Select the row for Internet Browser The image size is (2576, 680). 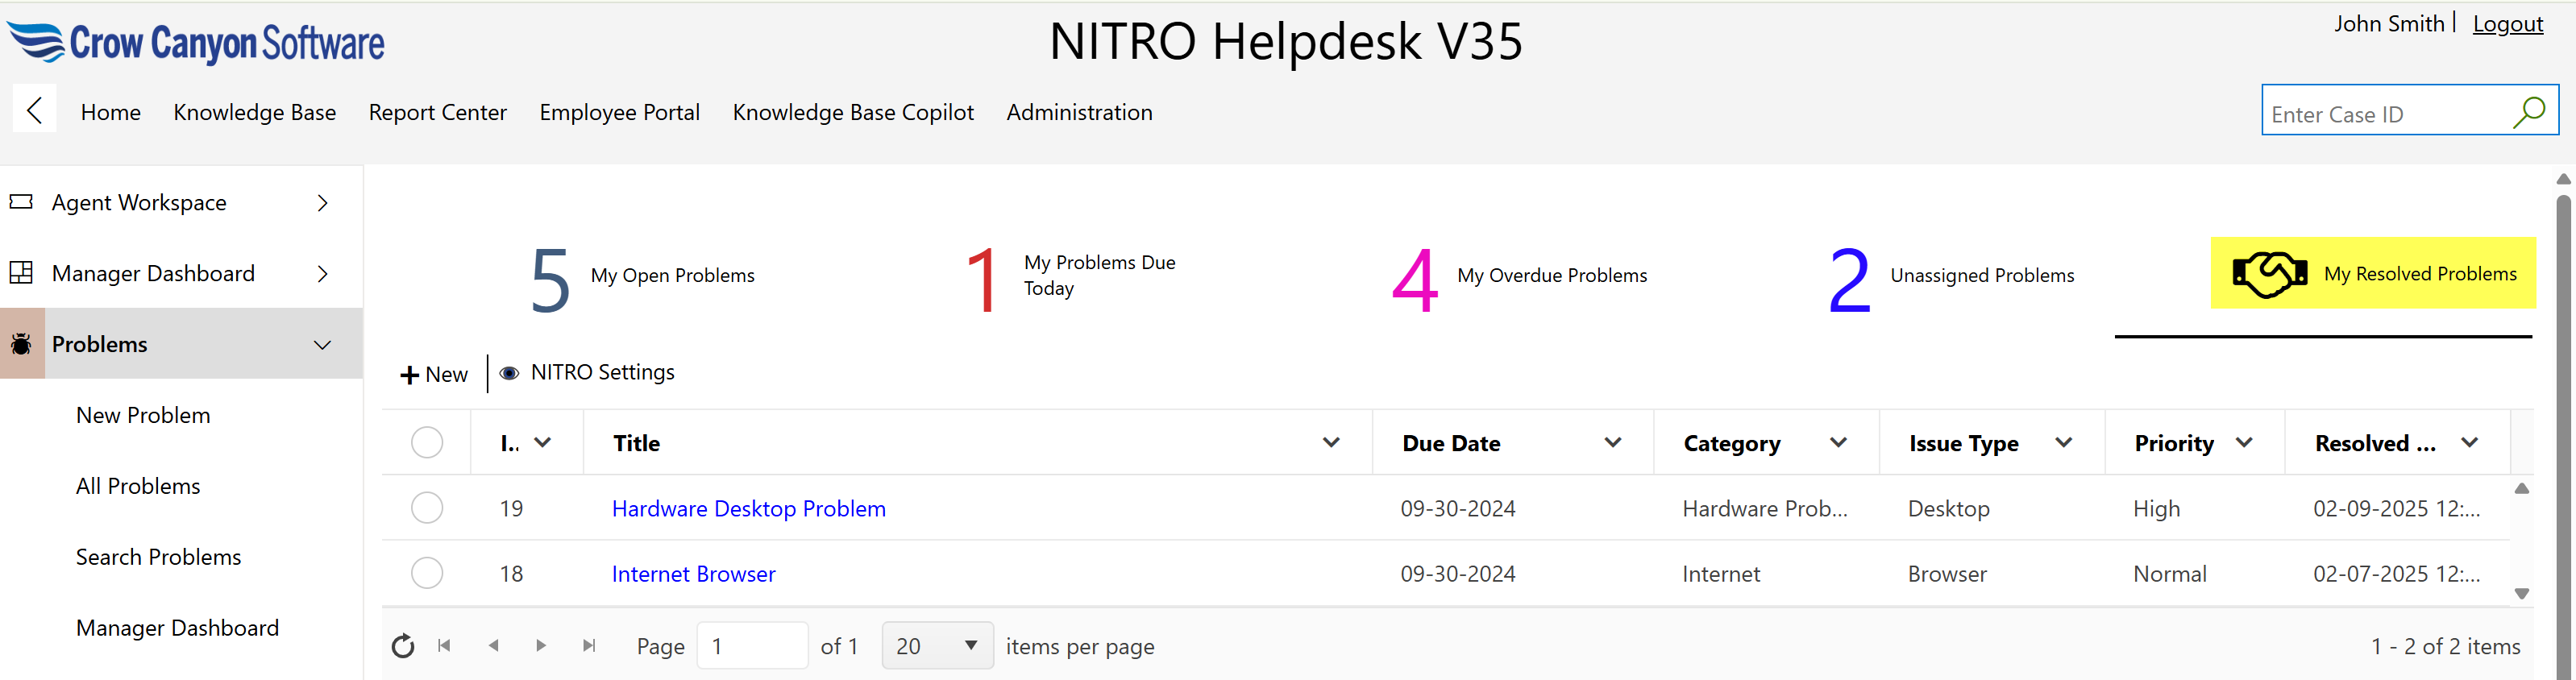click(427, 573)
